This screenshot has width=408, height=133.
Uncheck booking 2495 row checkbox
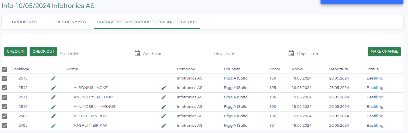pos(5,126)
